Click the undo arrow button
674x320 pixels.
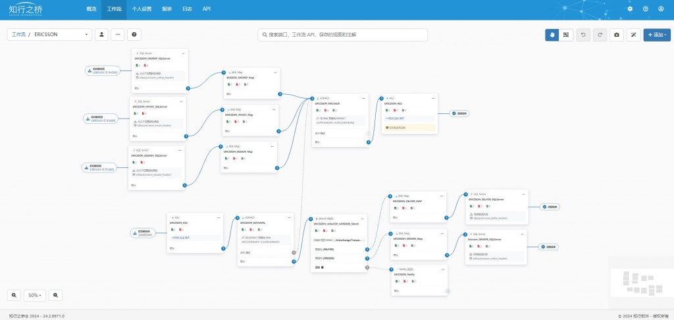coord(583,35)
